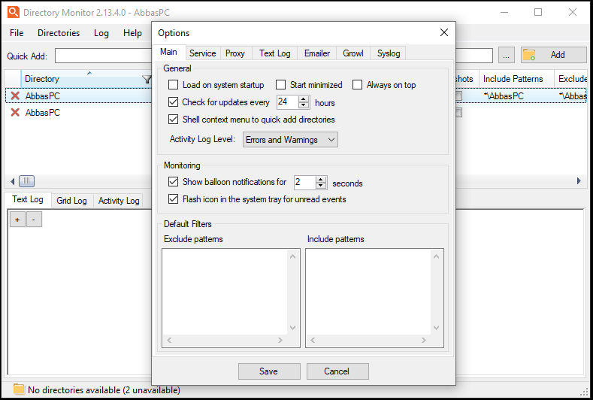Switch to the Grid Log tab

tap(71, 201)
